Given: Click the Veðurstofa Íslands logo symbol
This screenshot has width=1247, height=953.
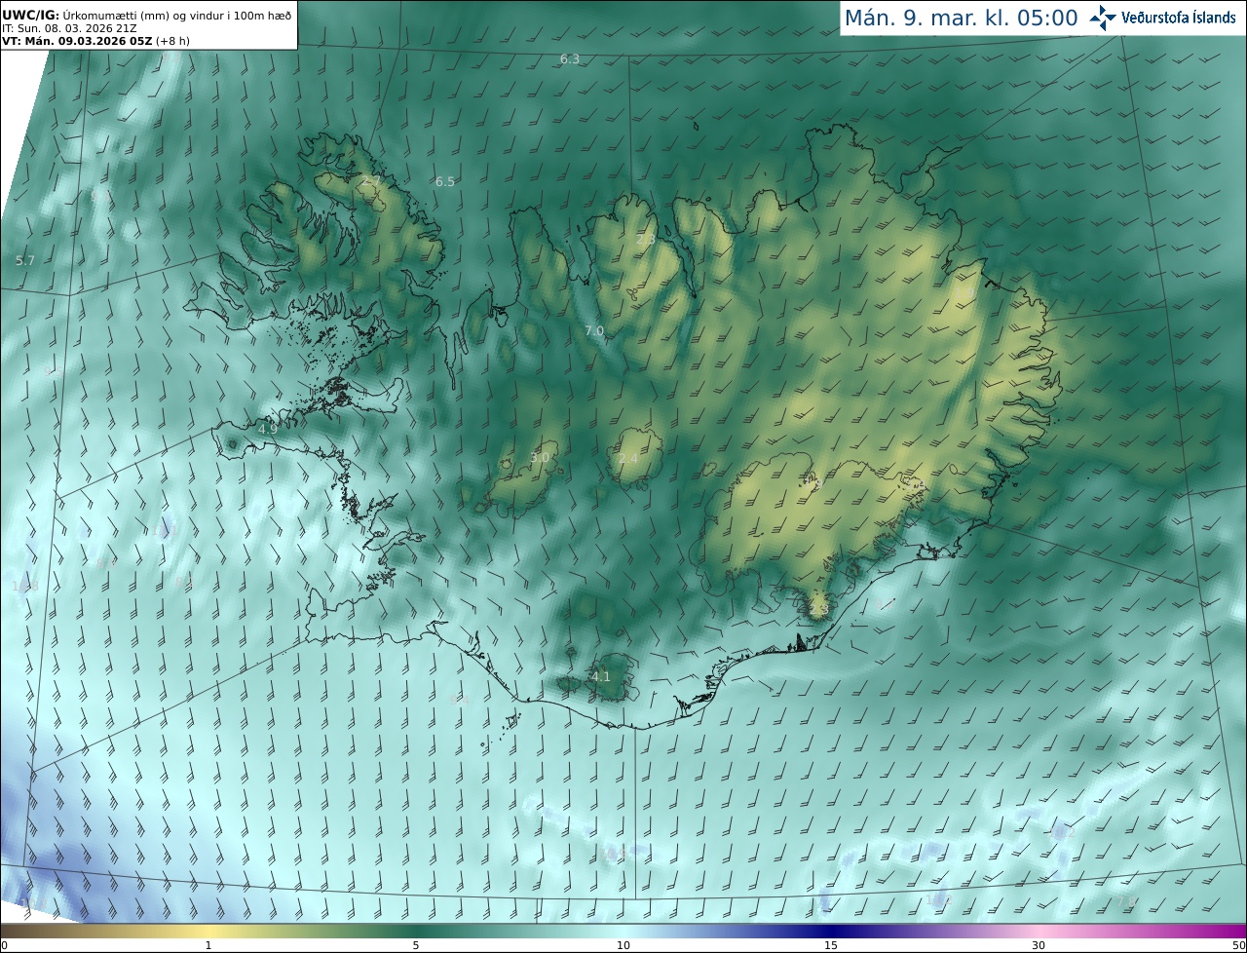Looking at the screenshot, I should coord(1103,18).
